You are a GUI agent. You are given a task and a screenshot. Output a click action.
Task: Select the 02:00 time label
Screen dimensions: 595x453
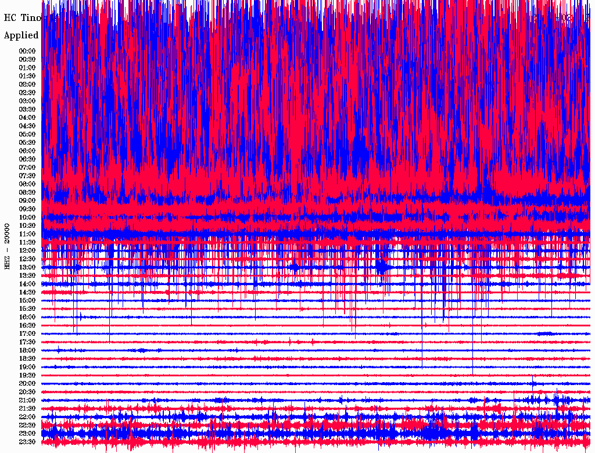tap(27, 85)
